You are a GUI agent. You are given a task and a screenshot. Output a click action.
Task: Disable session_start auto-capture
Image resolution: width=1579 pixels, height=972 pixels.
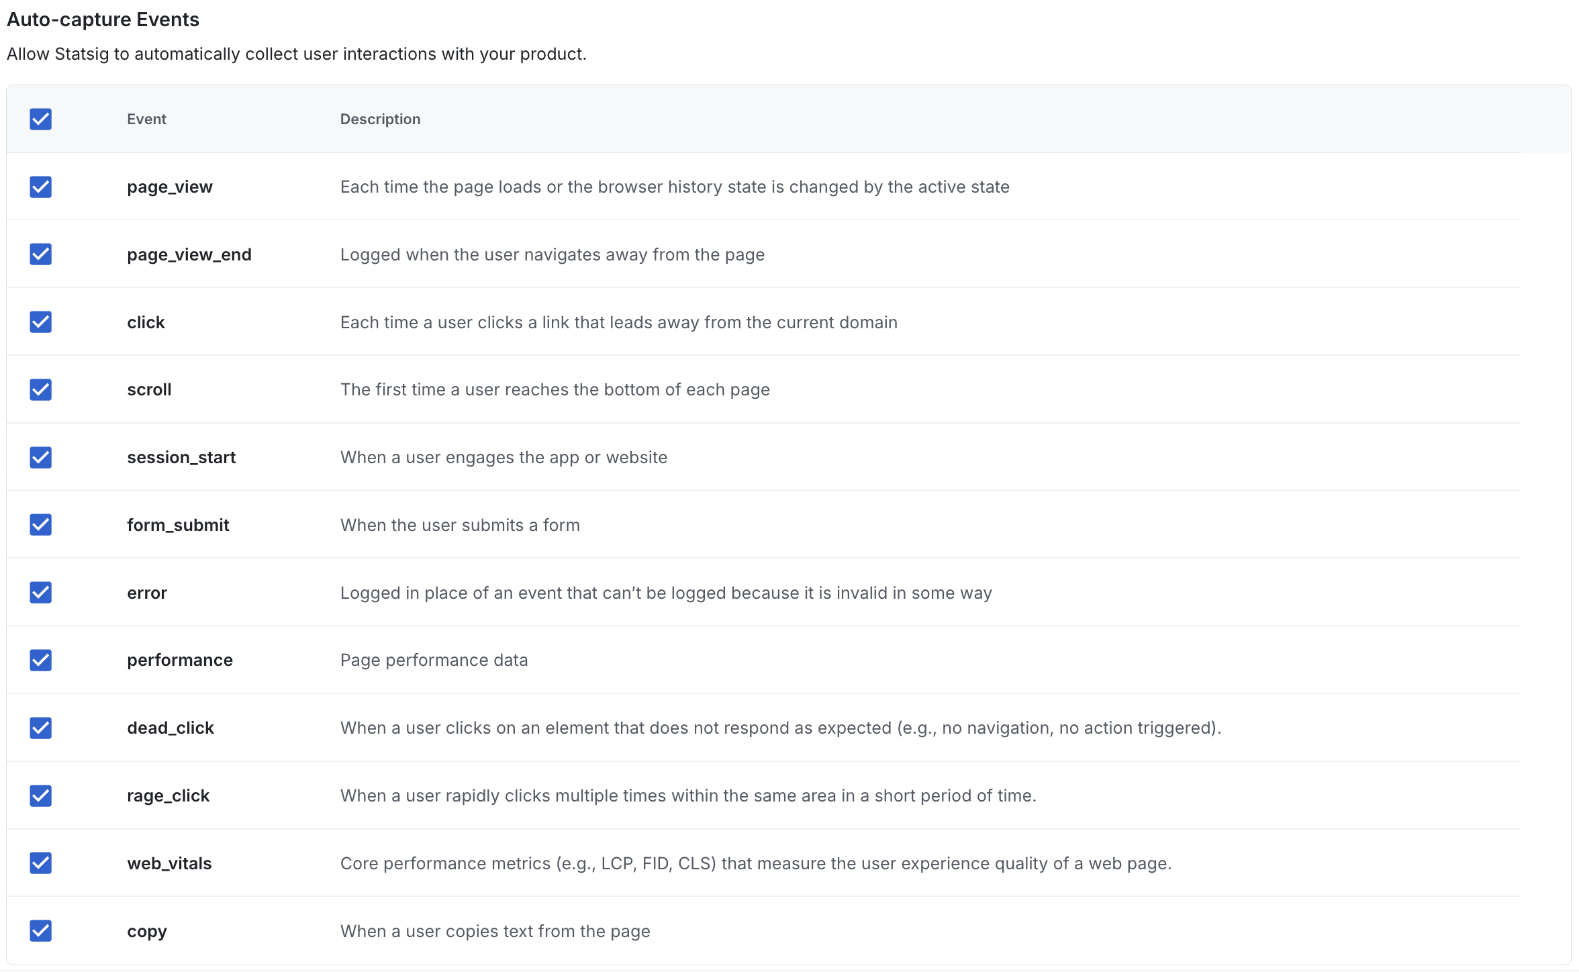pyautogui.click(x=40, y=457)
